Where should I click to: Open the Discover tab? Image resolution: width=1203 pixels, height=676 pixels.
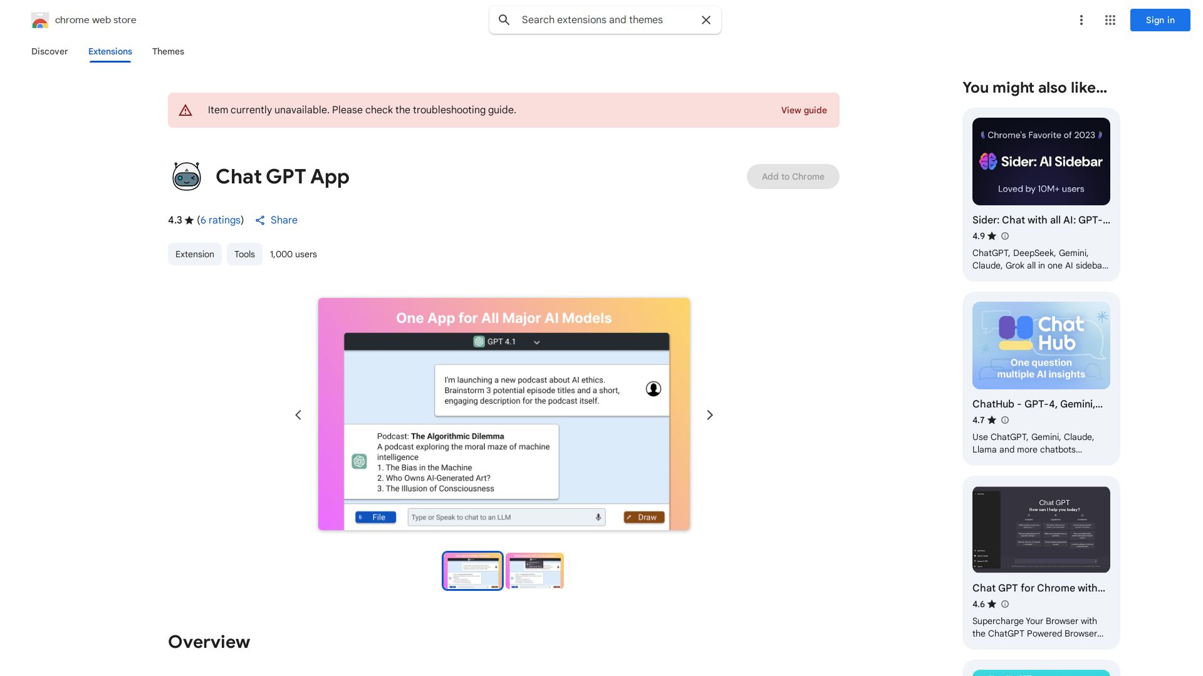(x=49, y=51)
